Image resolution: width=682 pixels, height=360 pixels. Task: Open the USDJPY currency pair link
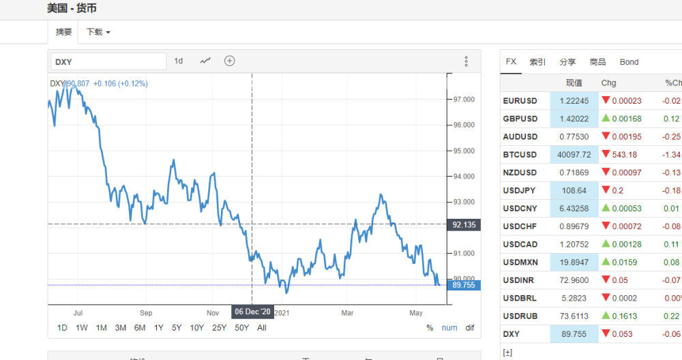coord(519,190)
